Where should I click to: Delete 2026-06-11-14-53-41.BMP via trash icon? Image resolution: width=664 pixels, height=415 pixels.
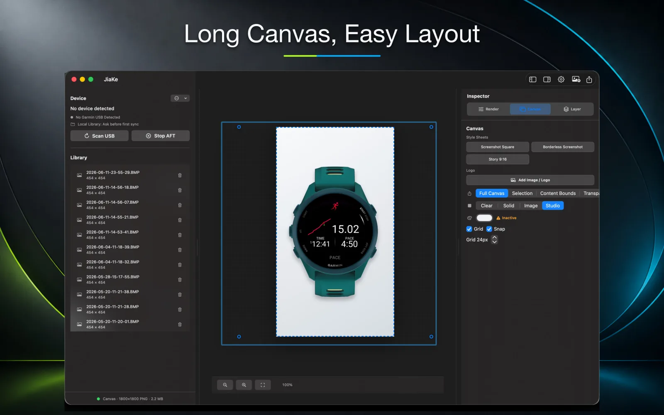click(x=180, y=235)
